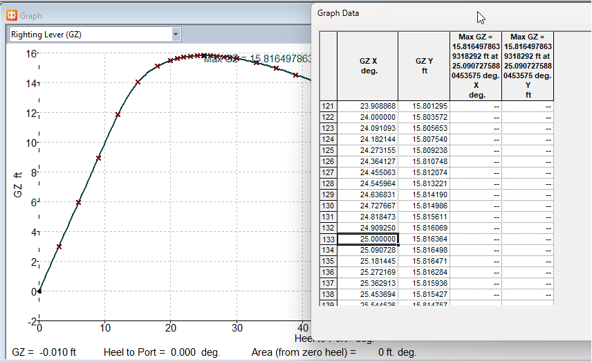The width and height of the screenshot is (592, 362).
Task: Select cell with value 24.909250
Action: pos(368,228)
